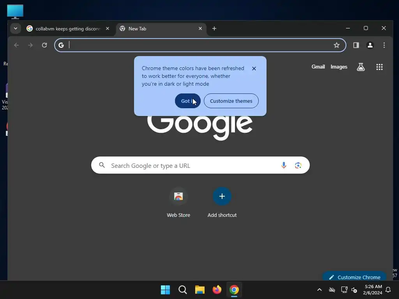Open the notifications bell

tap(388, 290)
